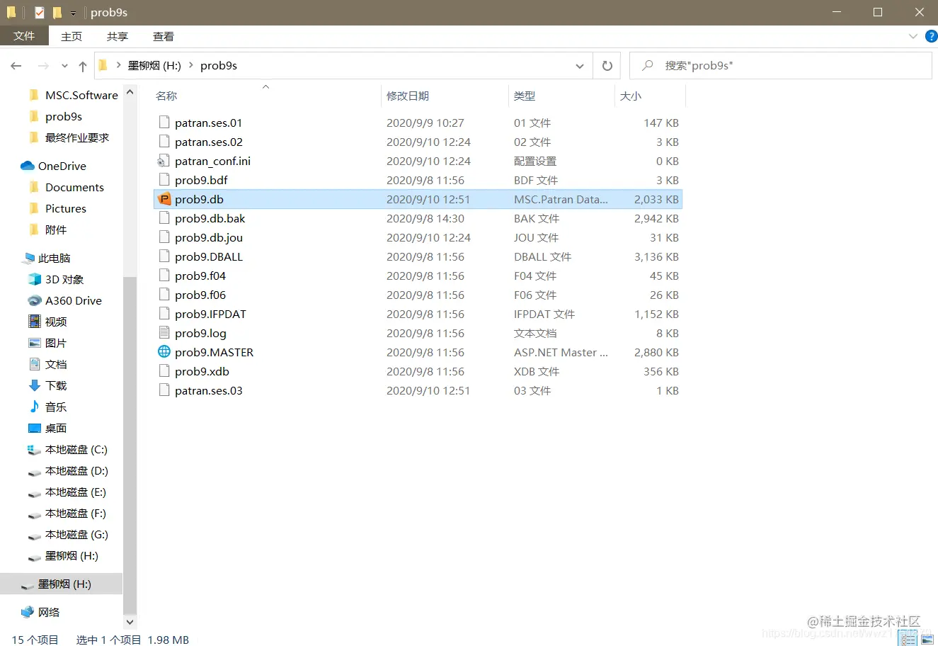Click the patran_conf.ini settings file icon
This screenshot has width=938, height=646.
tap(164, 161)
